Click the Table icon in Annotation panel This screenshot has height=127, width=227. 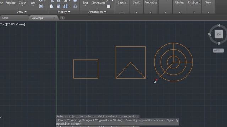(x=109, y=6)
